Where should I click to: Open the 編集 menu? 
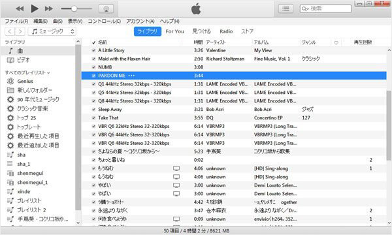(41, 22)
